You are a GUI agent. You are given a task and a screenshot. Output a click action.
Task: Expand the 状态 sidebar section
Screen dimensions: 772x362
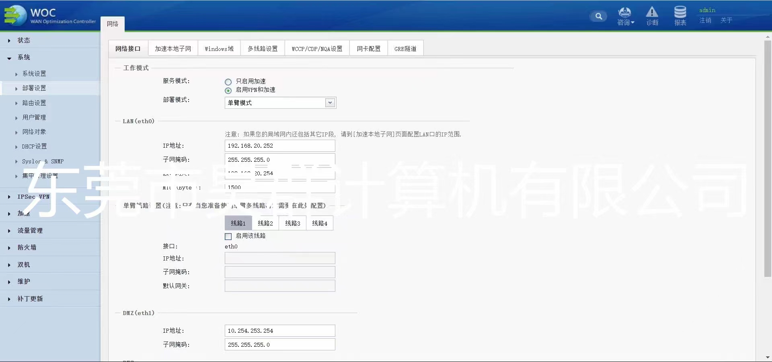pos(24,40)
